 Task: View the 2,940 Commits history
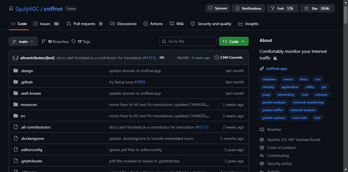229,58
